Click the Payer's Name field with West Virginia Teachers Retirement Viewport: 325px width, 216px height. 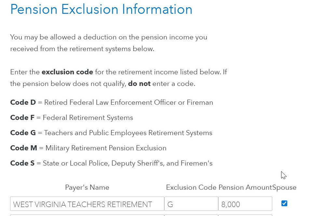pyautogui.click(x=87, y=204)
